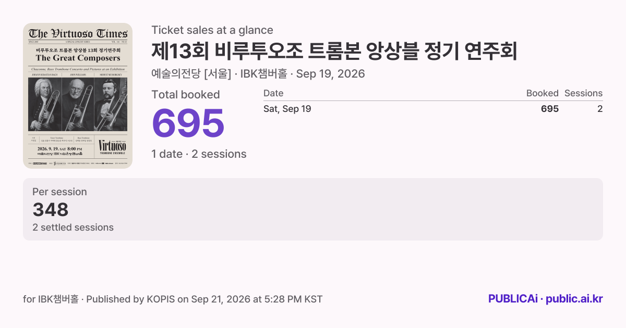Click the Total booked label
Viewport: 626px width, 328px height.
[186, 95]
